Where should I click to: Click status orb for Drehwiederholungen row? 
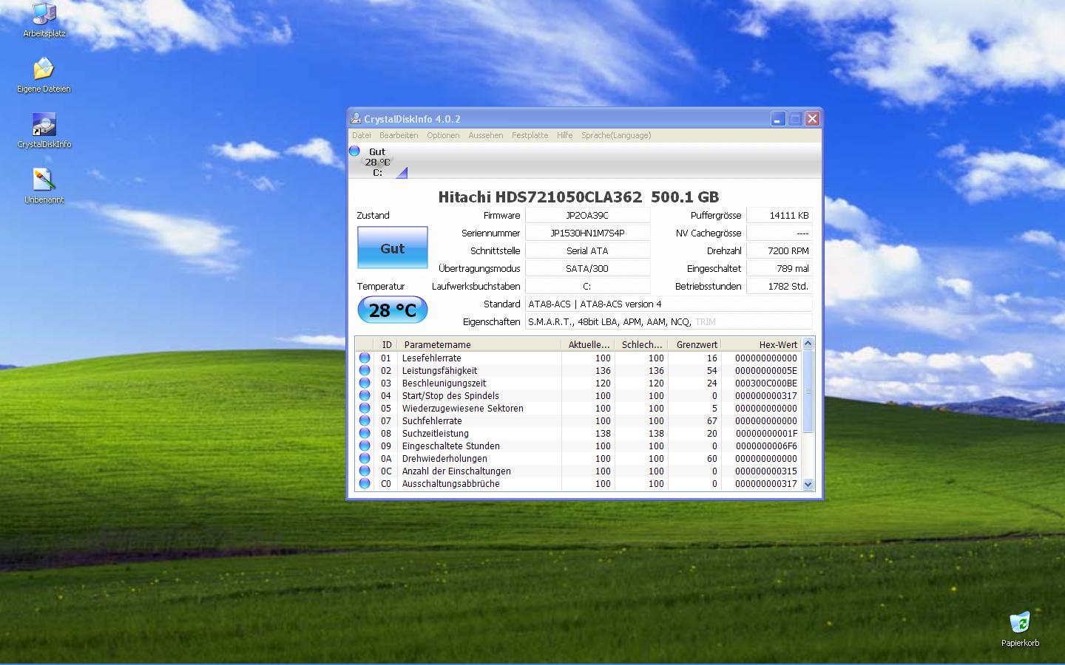click(365, 458)
